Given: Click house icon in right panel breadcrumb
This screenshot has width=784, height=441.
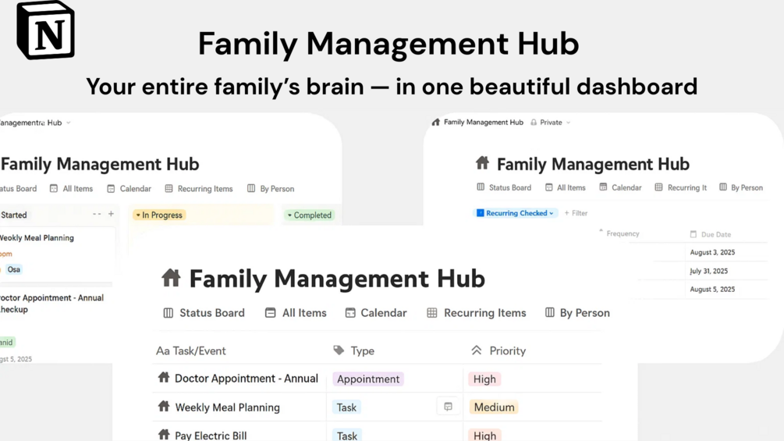Looking at the screenshot, I should pos(435,122).
